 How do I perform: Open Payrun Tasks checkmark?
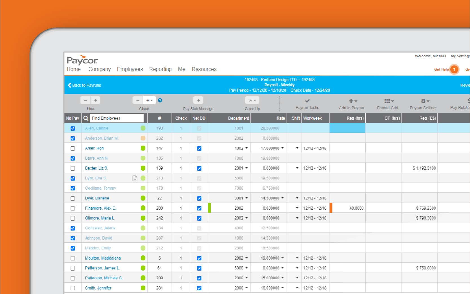307,101
